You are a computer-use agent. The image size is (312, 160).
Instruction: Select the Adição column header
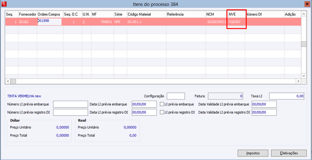pos(293,14)
